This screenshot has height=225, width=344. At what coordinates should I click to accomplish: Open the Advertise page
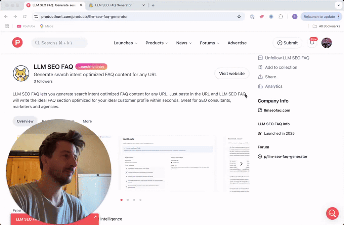coord(237,43)
